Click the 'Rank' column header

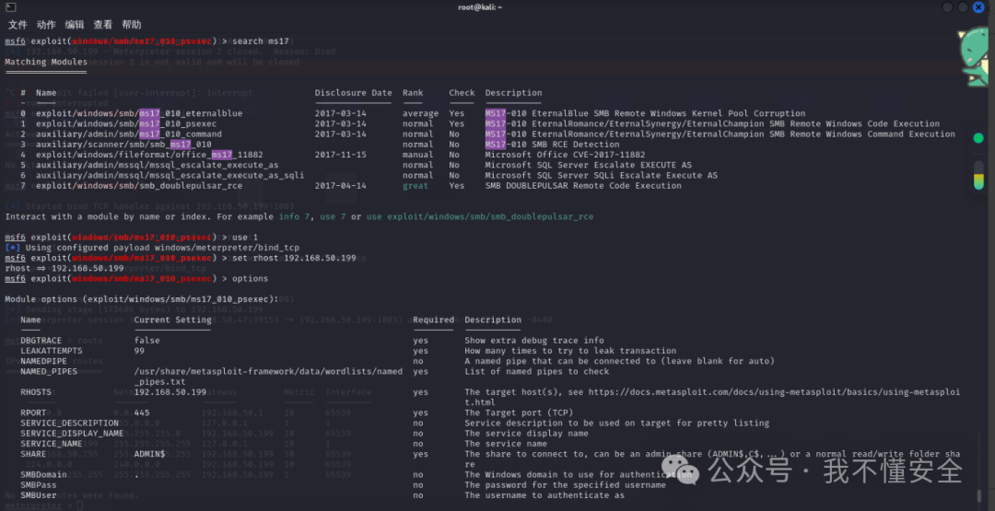413,93
